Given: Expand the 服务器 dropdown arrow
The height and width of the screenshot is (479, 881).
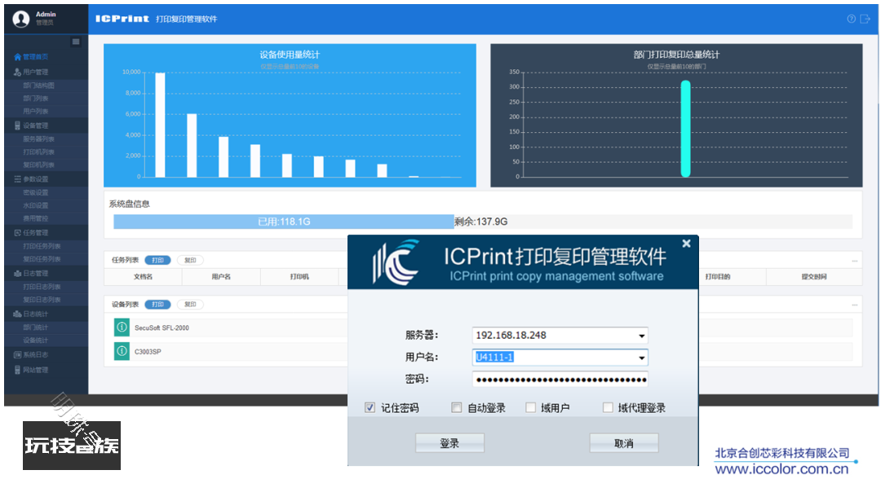Looking at the screenshot, I should pyautogui.click(x=641, y=336).
